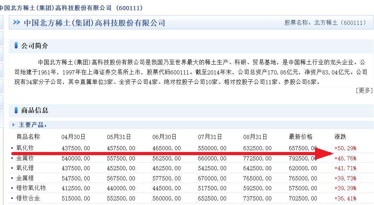Click 镨钕合金 08月31日 price 737500.00
The height and width of the screenshot is (205, 374).
pos(257,199)
